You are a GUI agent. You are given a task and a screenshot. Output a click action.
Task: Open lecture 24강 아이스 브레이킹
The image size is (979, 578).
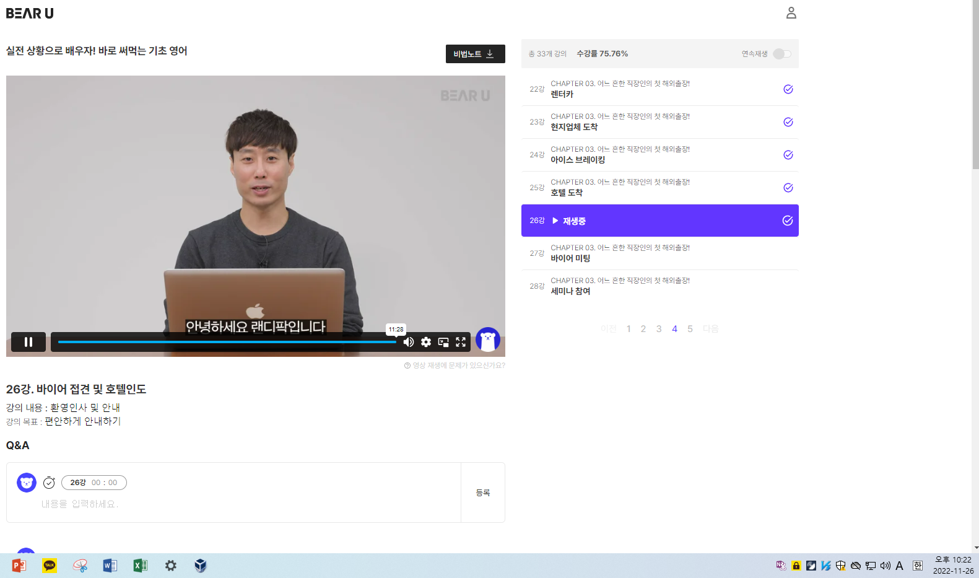[659, 155]
